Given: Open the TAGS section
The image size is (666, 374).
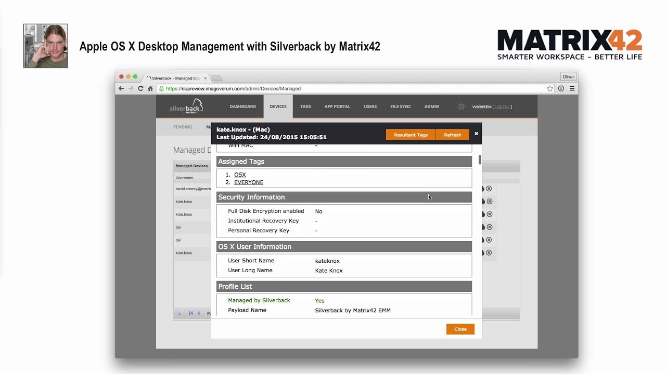Looking at the screenshot, I should [x=305, y=106].
